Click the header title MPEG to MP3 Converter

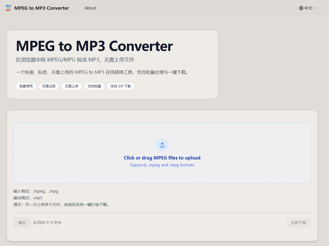(x=42, y=8)
